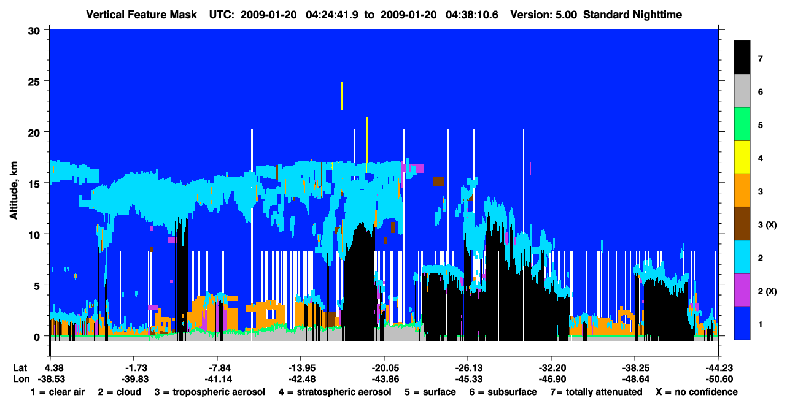Click the altitude tick label 0
Image resolution: width=798 pixels, height=409 pixels.
pyautogui.click(x=38, y=337)
